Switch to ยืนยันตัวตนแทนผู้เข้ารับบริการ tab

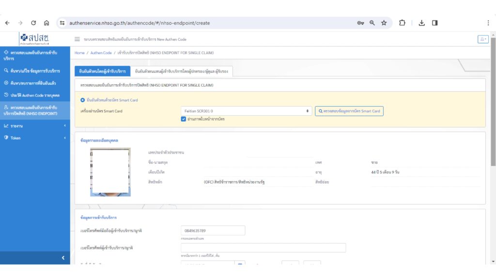coord(182,72)
